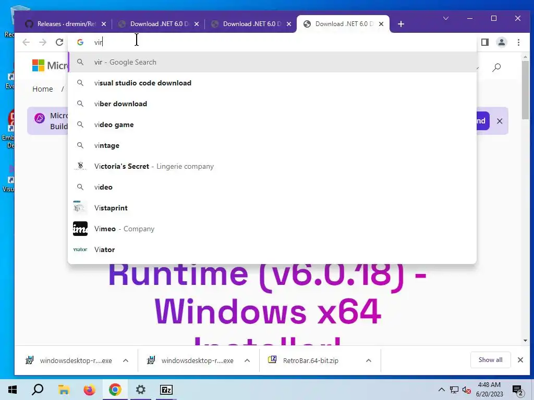Click the network tray icon
This screenshot has width=534, height=400.
pos(454,390)
